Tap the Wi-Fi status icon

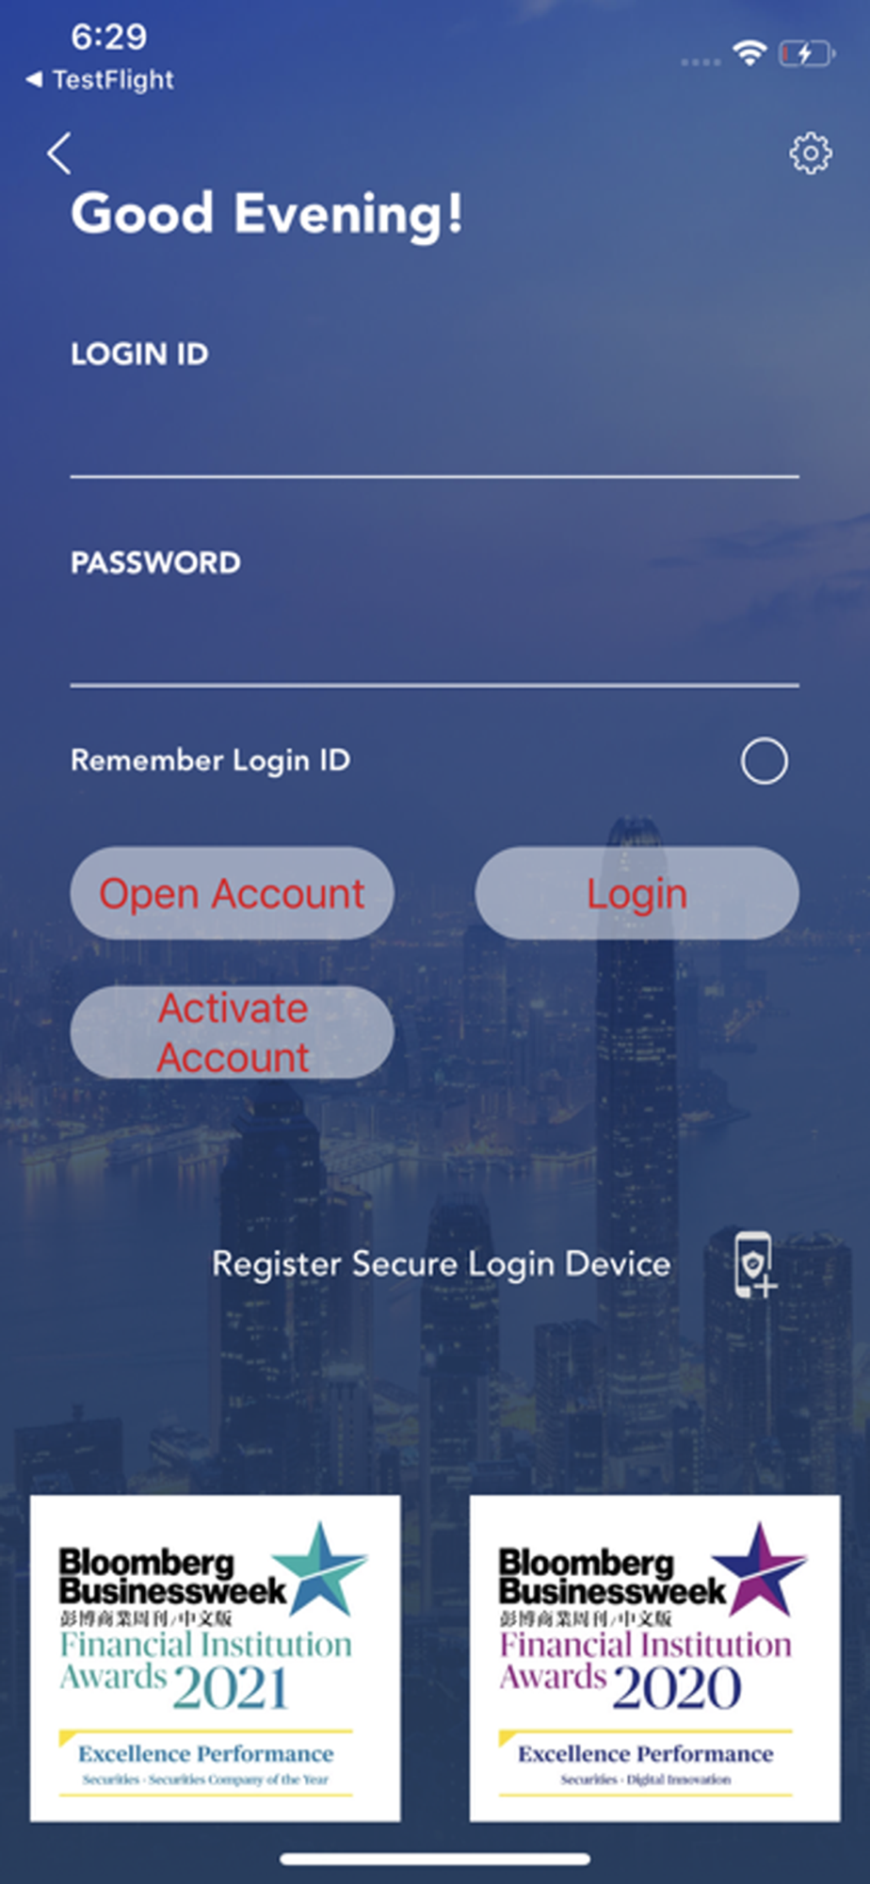[749, 53]
